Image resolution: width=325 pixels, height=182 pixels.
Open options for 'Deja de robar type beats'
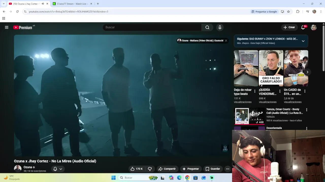point(255,91)
